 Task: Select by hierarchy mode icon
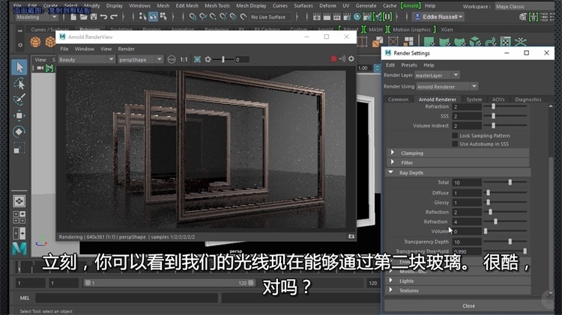point(142,16)
